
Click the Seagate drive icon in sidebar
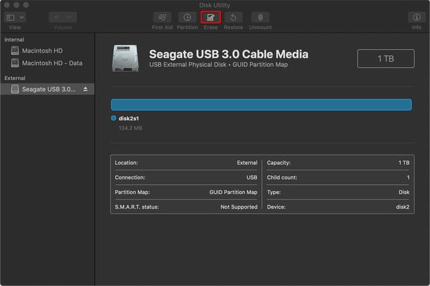[15, 89]
